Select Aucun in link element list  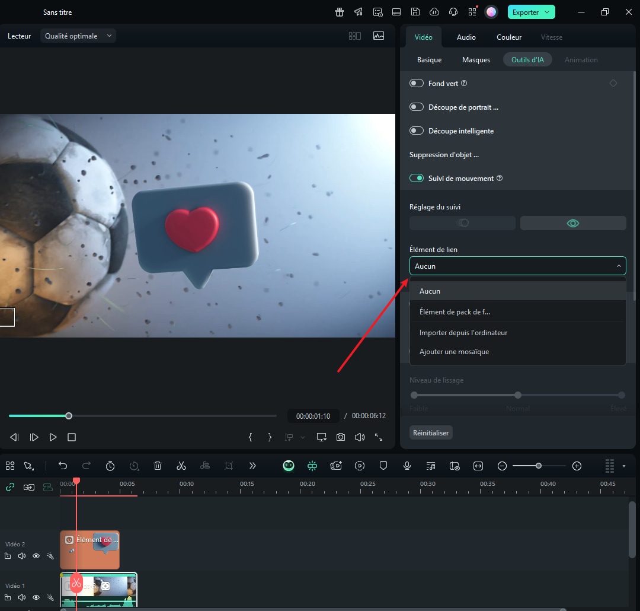pyautogui.click(x=517, y=291)
